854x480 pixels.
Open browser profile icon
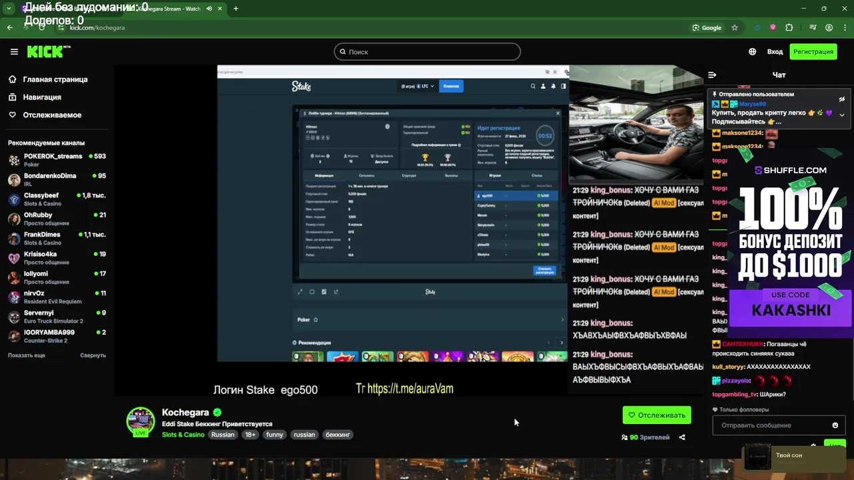point(829,27)
